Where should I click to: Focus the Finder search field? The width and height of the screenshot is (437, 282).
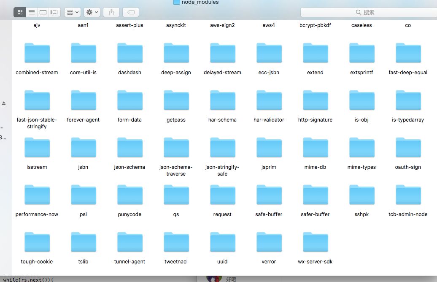click(369, 12)
